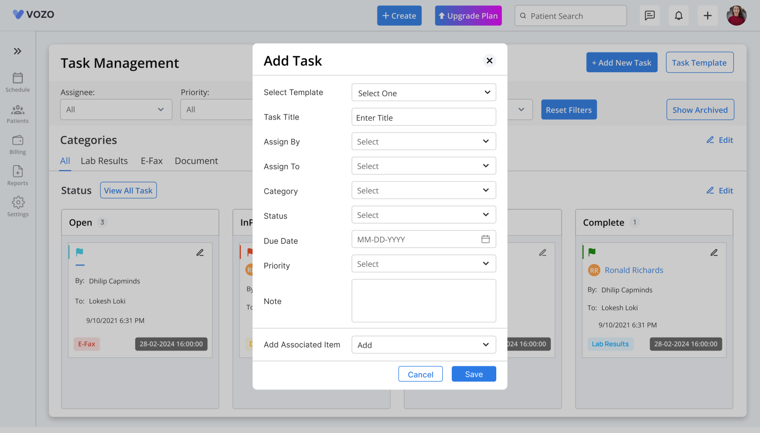Open the Select Template dropdown

pos(424,92)
